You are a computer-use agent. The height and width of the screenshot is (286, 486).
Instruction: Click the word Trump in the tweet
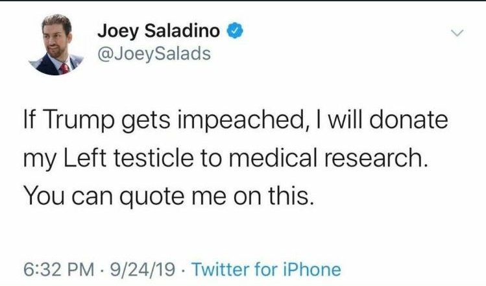tap(84, 121)
